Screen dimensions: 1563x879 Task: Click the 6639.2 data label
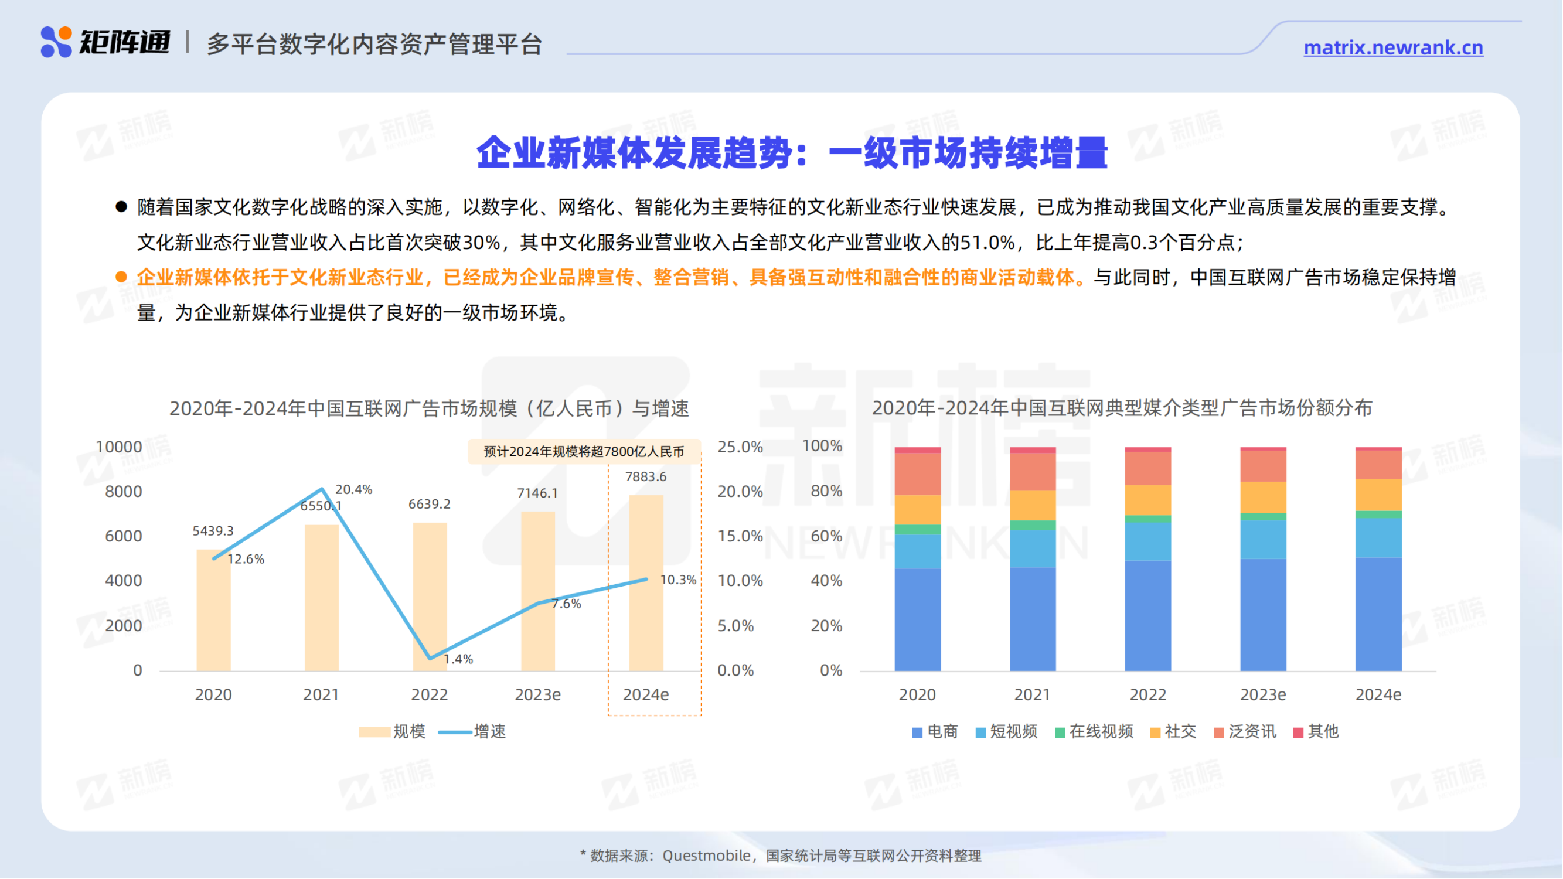point(429,504)
